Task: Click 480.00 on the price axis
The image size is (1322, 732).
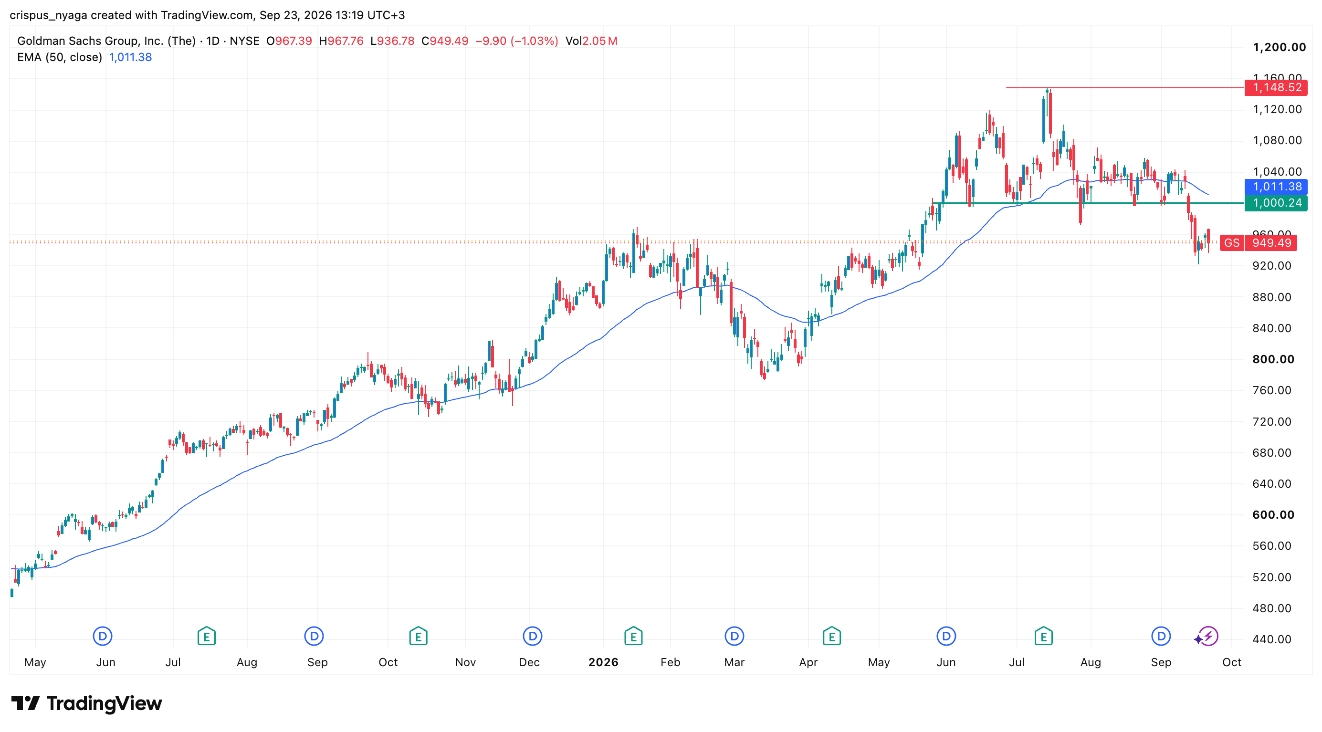Action: click(1272, 608)
